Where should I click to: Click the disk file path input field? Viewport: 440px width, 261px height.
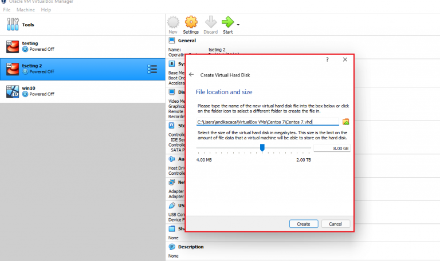click(x=268, y=122)
